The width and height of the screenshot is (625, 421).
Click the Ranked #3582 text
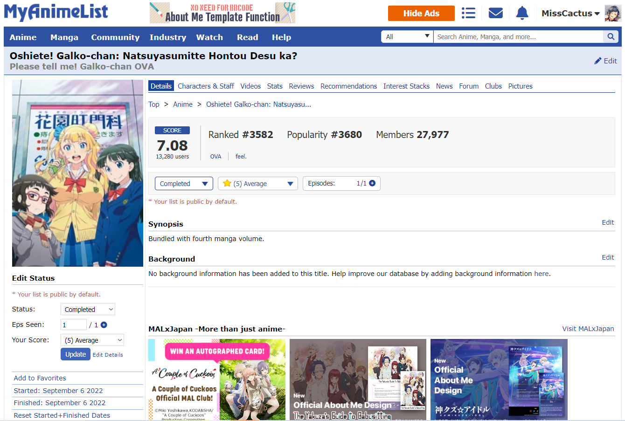pos(241,135)
